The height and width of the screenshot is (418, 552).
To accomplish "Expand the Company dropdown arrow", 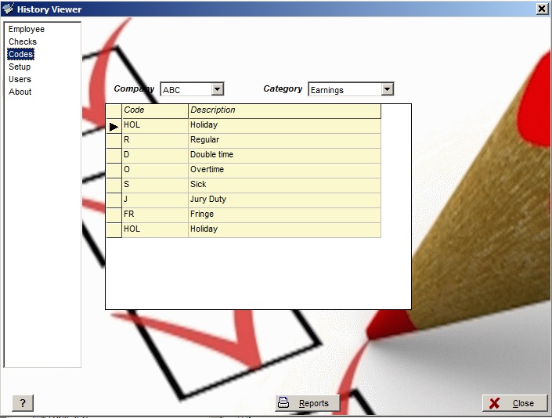I will pos(218,89).
